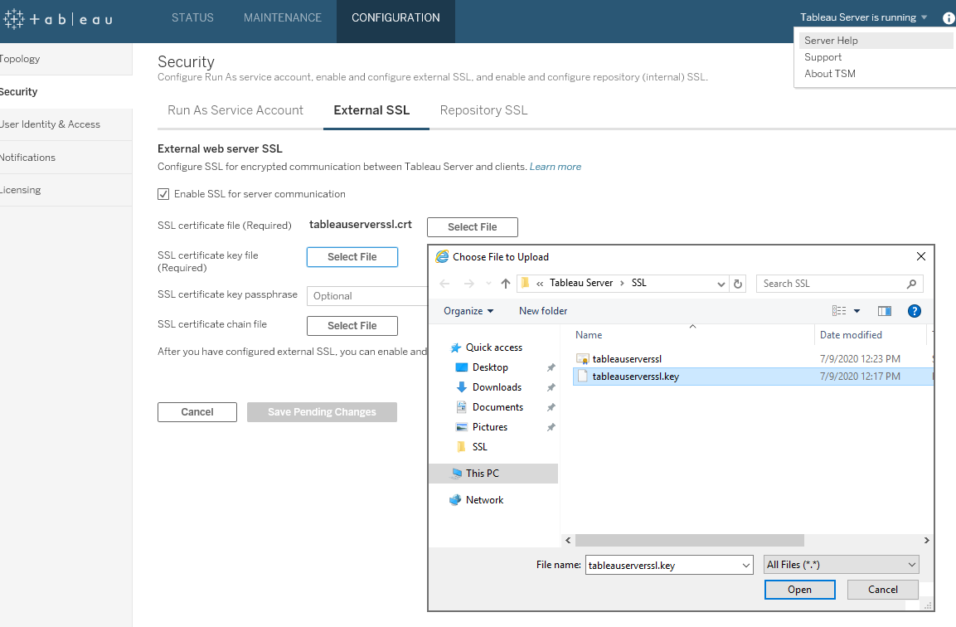This screenshot has width=956, height=627.
Task: Follow the Learn more link
Action: pos(555,167)
